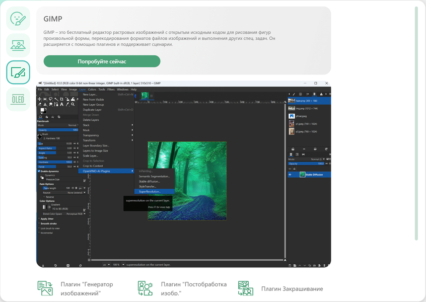426x302 pixels.
Task: Open the Filters menu in GIMP
Action: coord(110,90)
